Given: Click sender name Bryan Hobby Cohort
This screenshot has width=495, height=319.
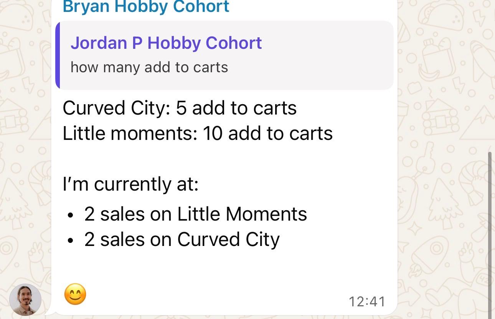Looking at the screenshot, I should [146, 7].
